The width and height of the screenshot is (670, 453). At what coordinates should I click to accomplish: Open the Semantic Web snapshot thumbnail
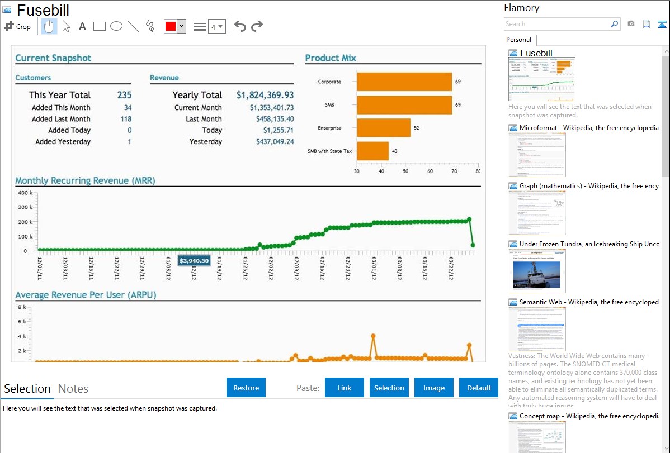537,329
